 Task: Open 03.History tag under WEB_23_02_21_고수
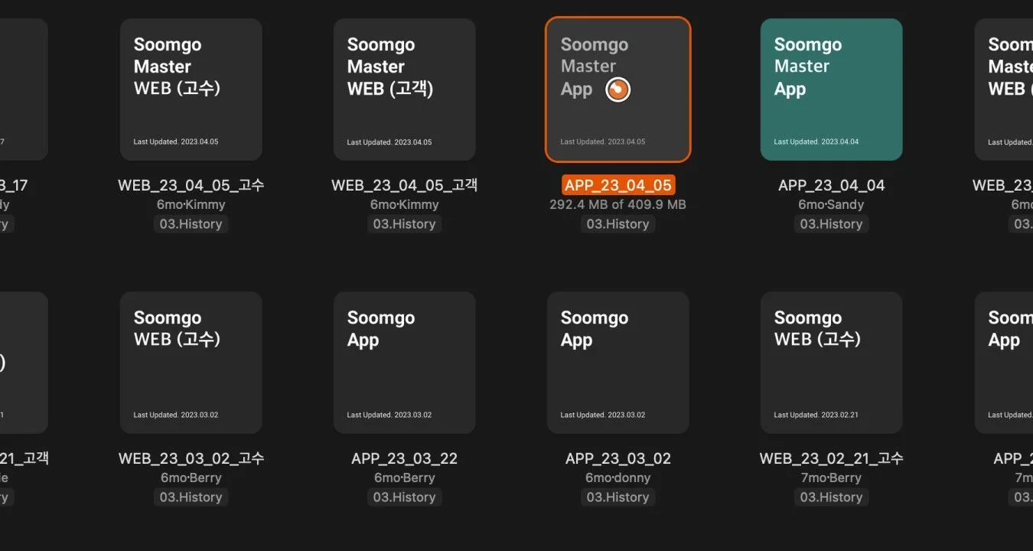point(831,497)
